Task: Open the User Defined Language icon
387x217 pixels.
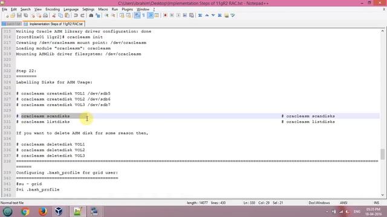Action: tap(157, 16)
